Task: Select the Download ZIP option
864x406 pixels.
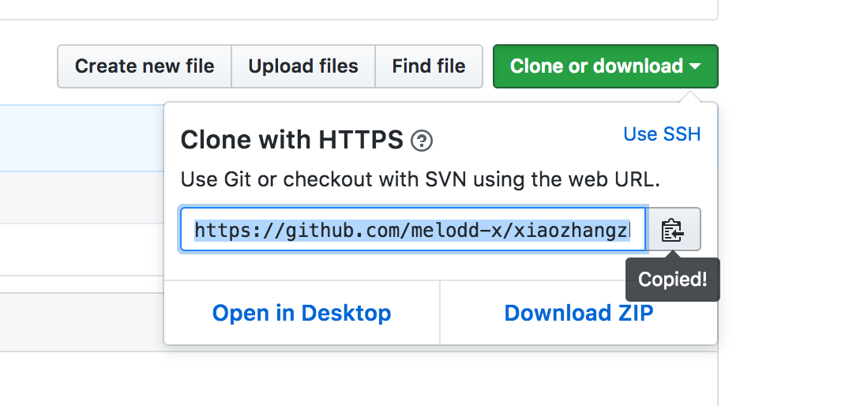Action: [579, 314]
